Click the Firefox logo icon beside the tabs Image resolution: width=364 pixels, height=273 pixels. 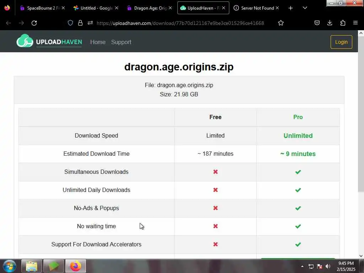(x=7, y=8)
